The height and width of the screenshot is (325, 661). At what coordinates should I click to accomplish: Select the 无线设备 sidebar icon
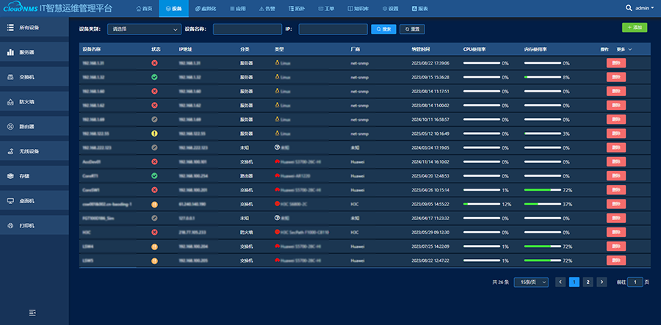pos(10,151)
